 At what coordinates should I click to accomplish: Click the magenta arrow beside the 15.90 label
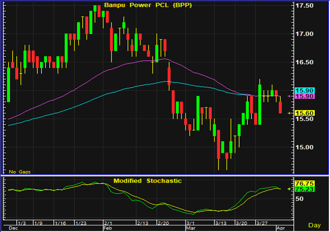[x=289, y=96]
